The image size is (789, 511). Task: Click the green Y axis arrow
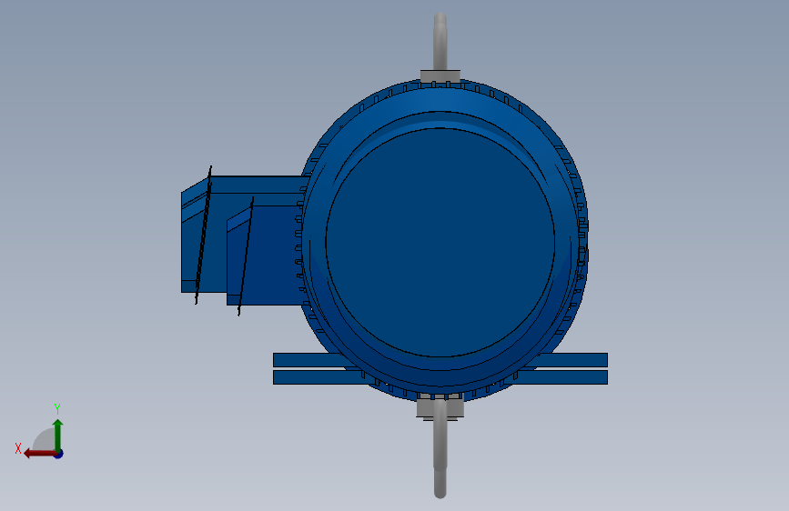pos(58,436)
